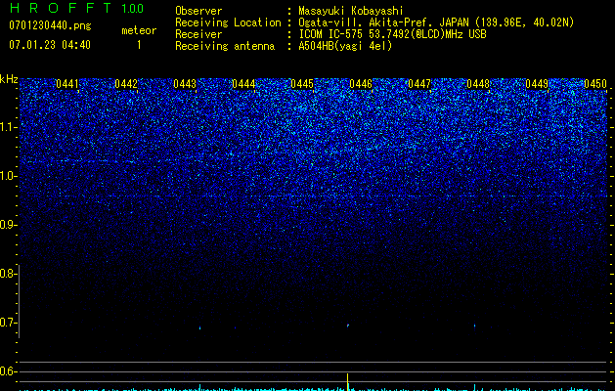Click the 0443 time marker
Image resolution: width=615 pixels, height=391 pixels.
point(185,84)
